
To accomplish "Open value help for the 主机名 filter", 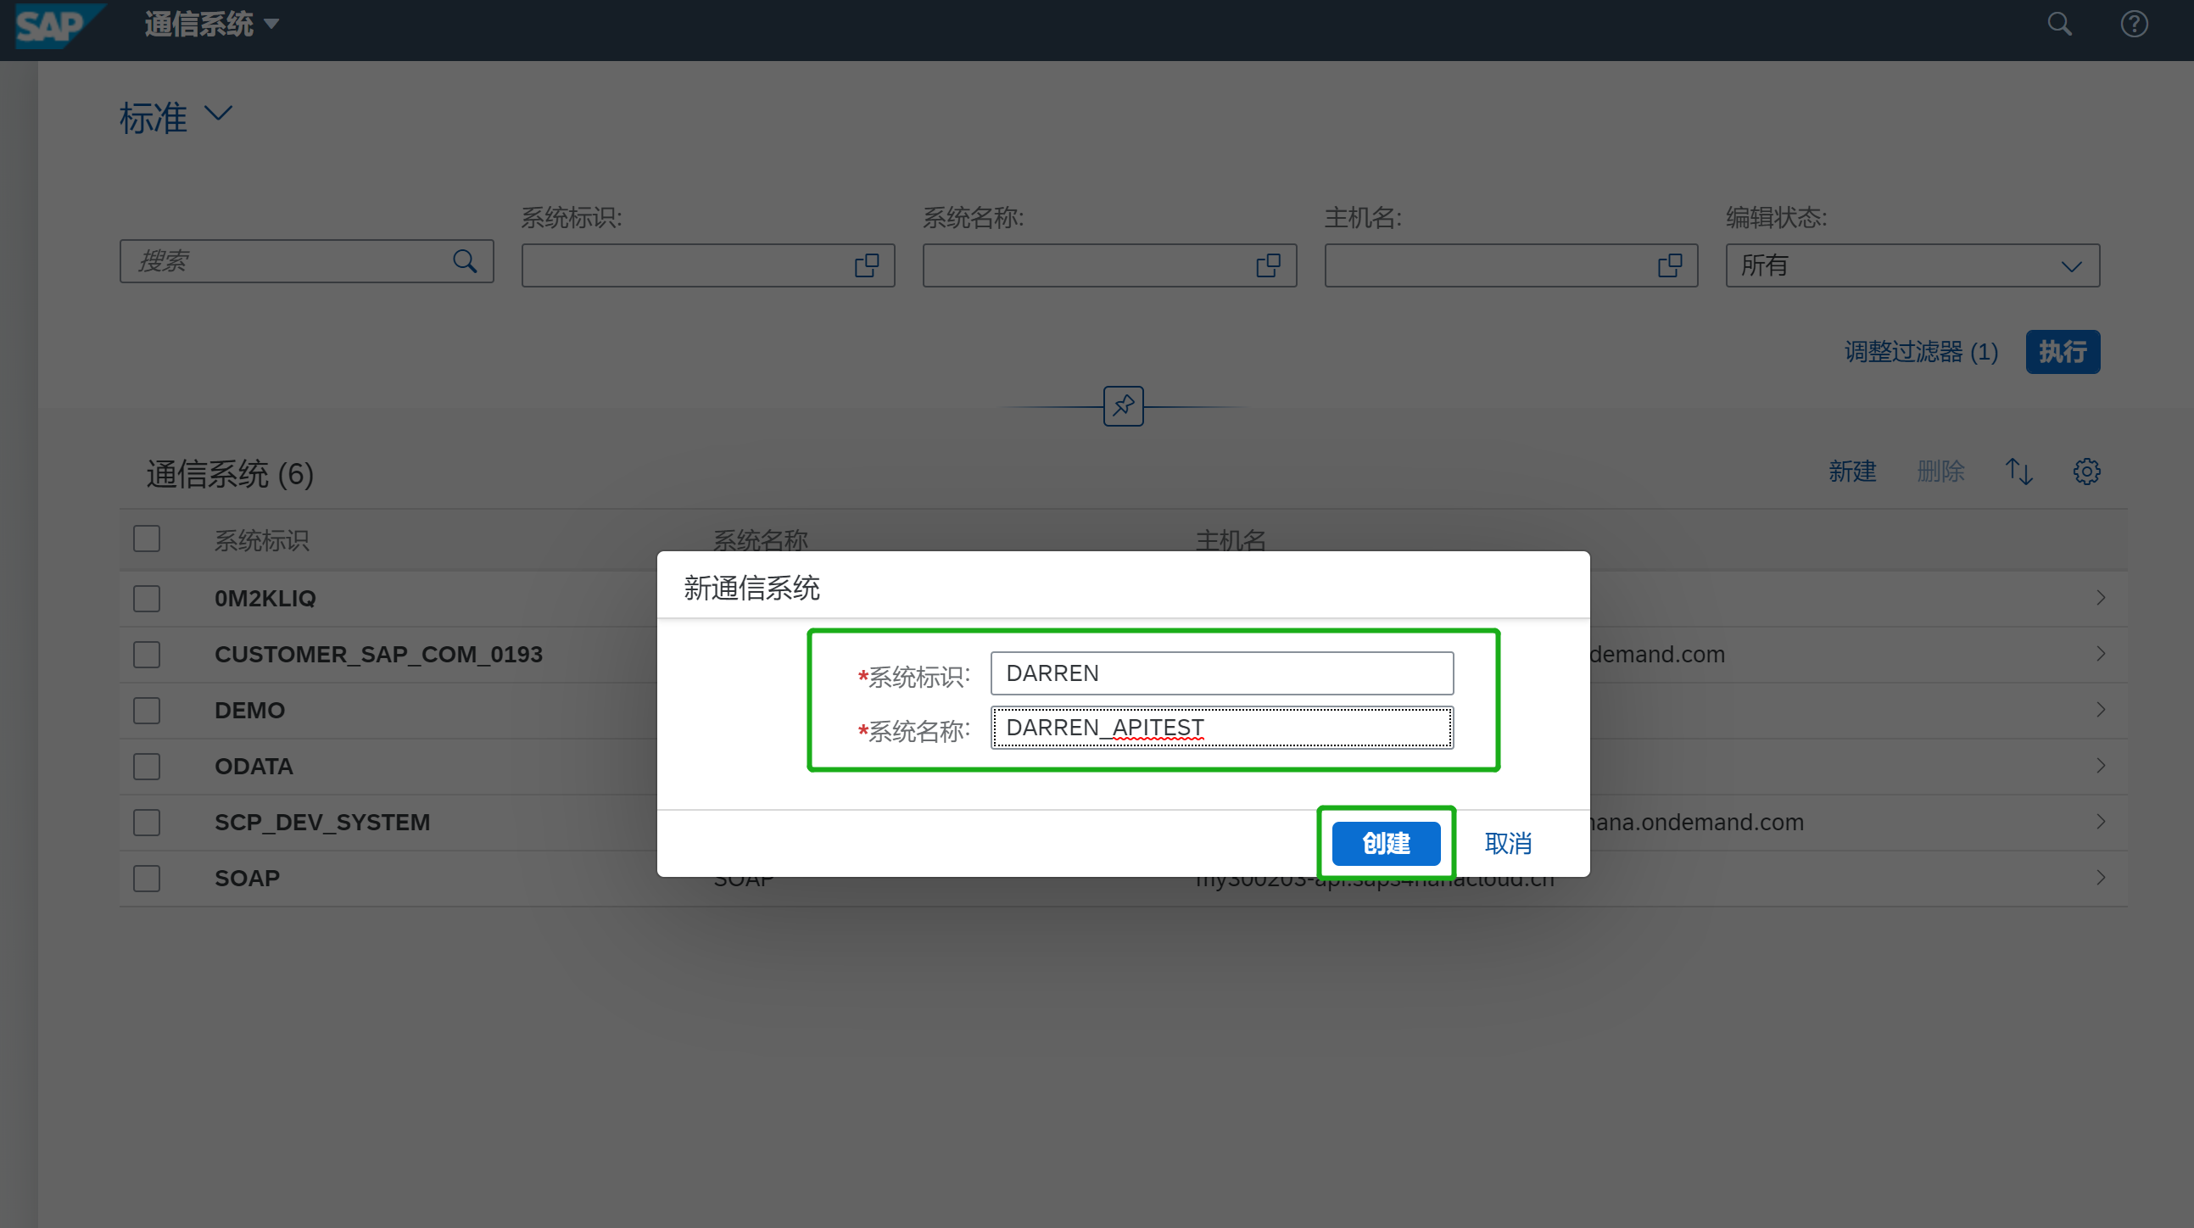I will pyautogui.click(x=1669, y=265).
